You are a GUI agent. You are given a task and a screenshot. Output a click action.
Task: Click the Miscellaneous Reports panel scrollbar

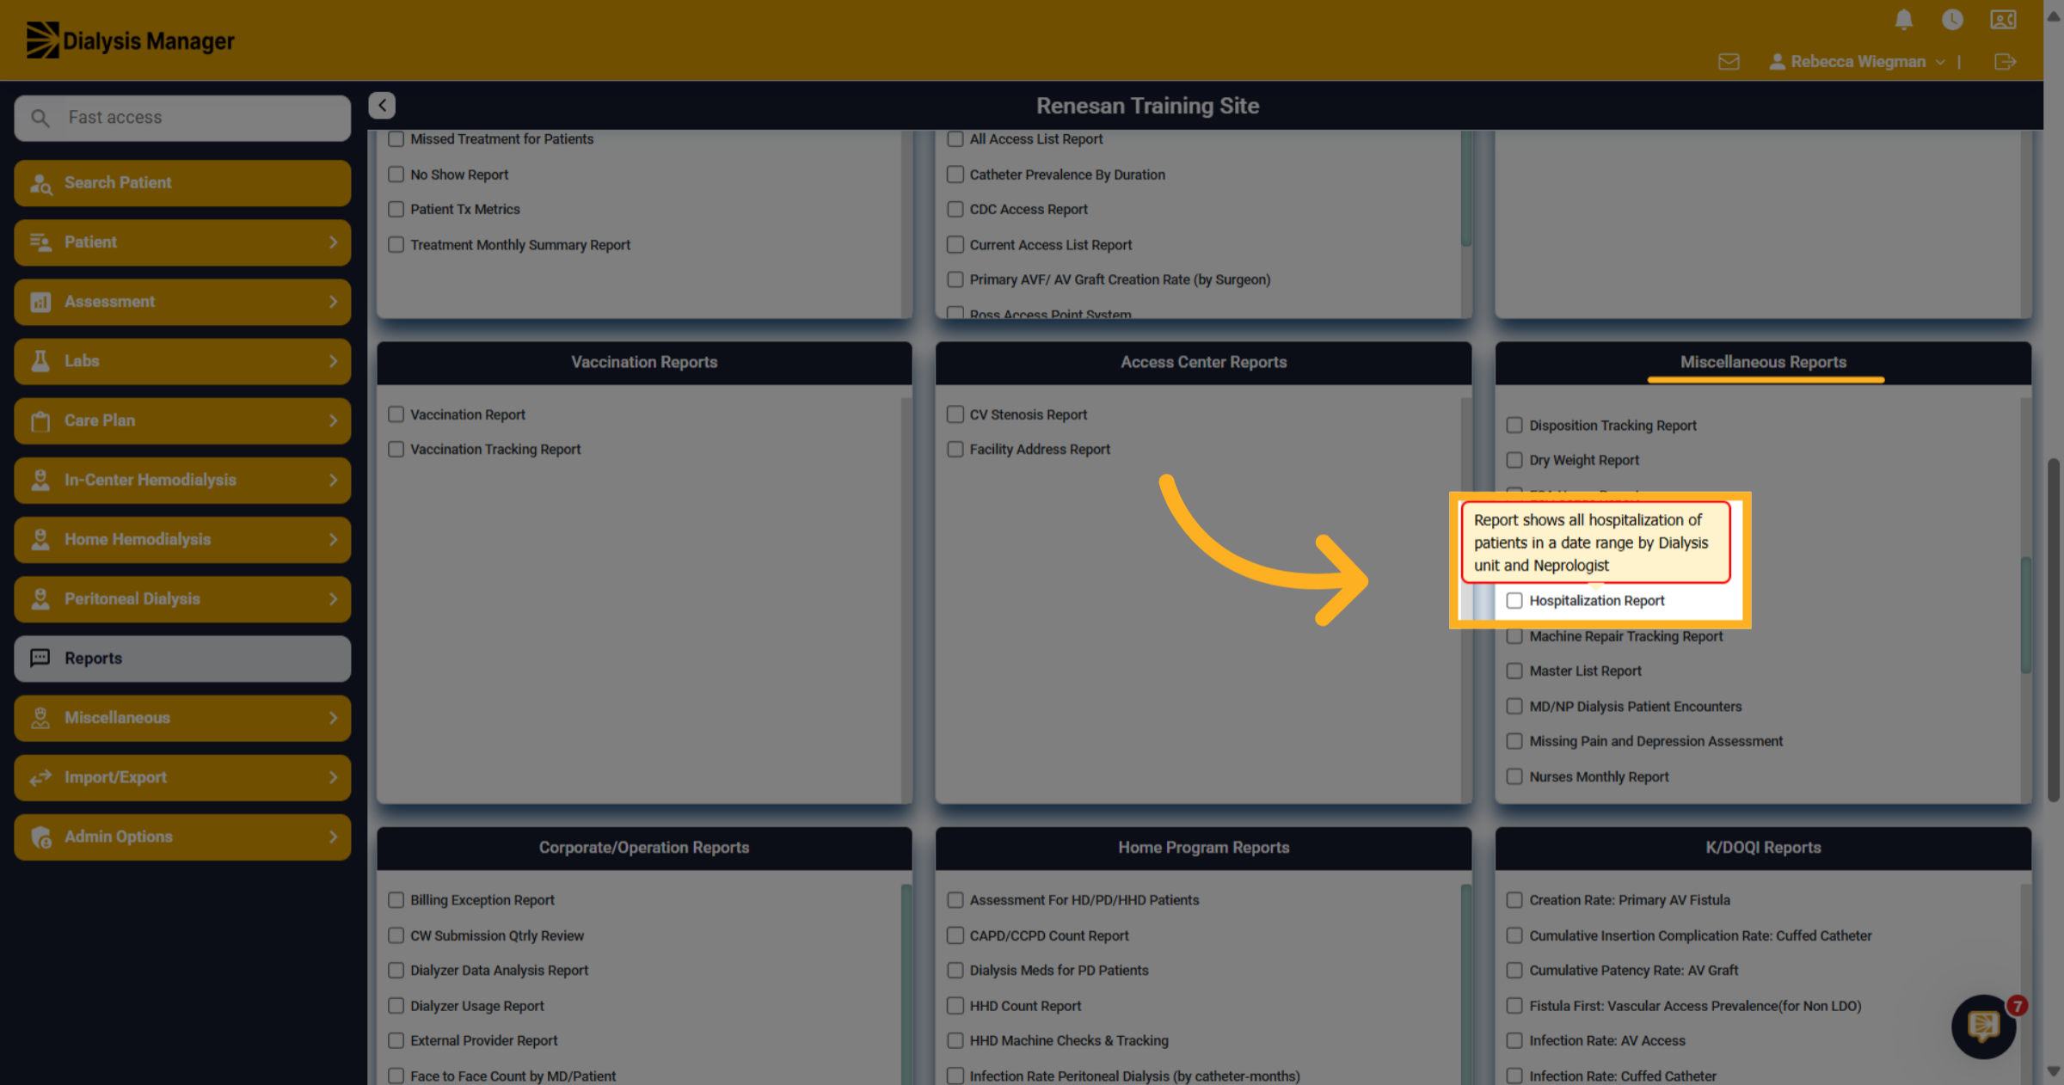coord(2025,616)
